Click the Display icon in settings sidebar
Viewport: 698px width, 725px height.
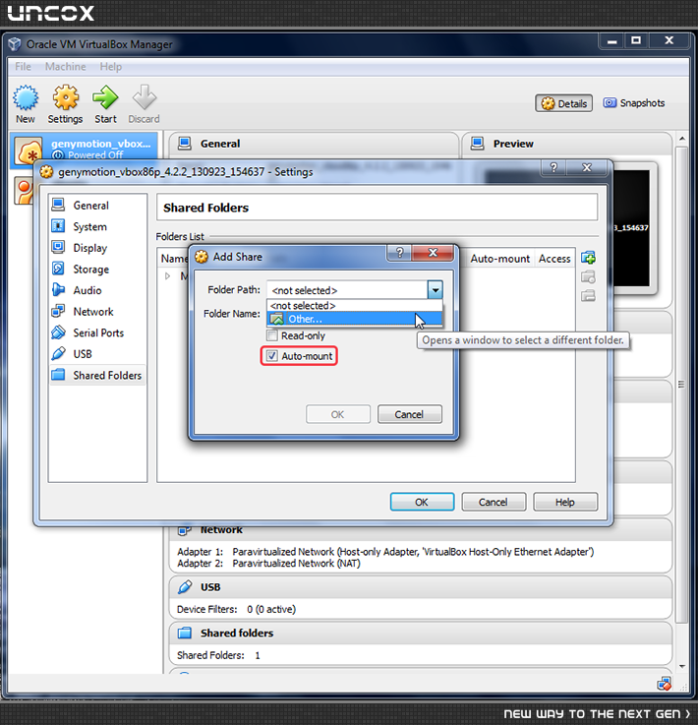click(x=58, y=247)
